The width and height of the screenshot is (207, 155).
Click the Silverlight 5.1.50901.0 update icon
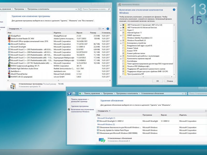[98, 121]
